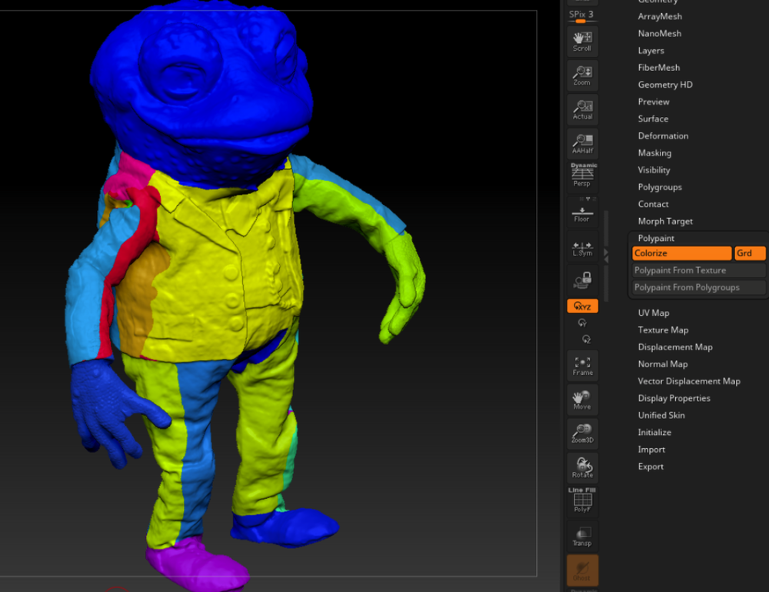Select Y axis rotation icon
Image resolution: width=769 pixels, height=592 pixels.
(582, 323)
